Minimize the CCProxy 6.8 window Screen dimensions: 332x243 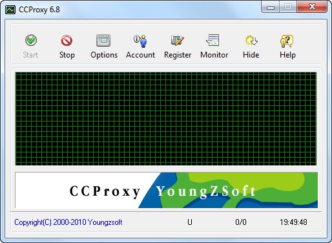(x=271, y=7)
